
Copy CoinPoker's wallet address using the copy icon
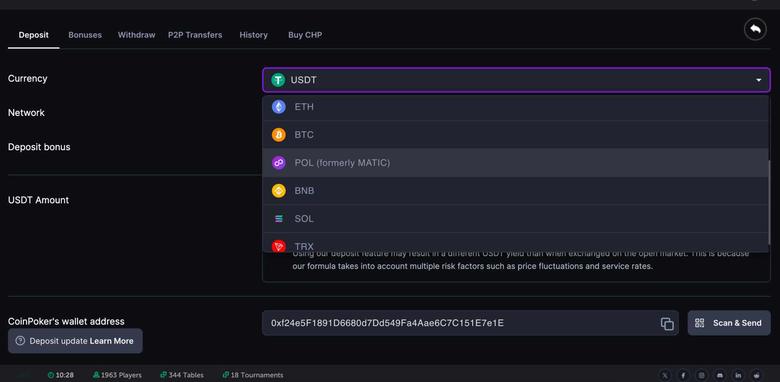tap(666, 323)
